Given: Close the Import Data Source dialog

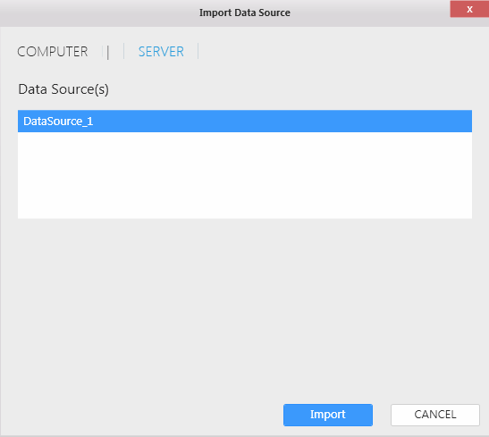Looking at the screenshot, I should [469, 9].
